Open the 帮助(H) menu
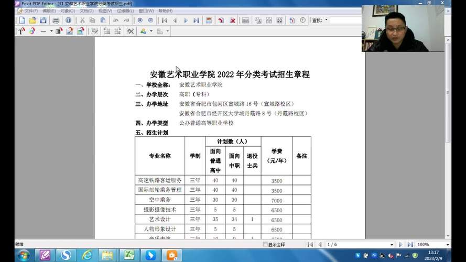 tap(166, 10)
